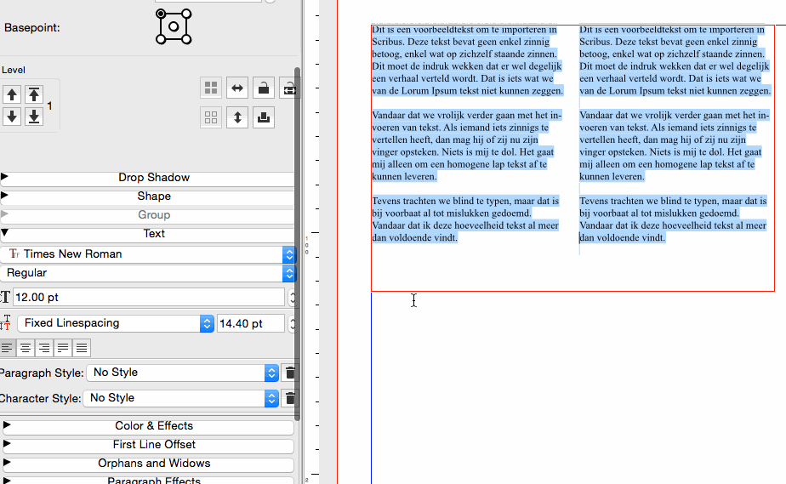Screen dimensions: 786x484
Task: Remove the paragraph style with trash button
Action: [290, 373]
